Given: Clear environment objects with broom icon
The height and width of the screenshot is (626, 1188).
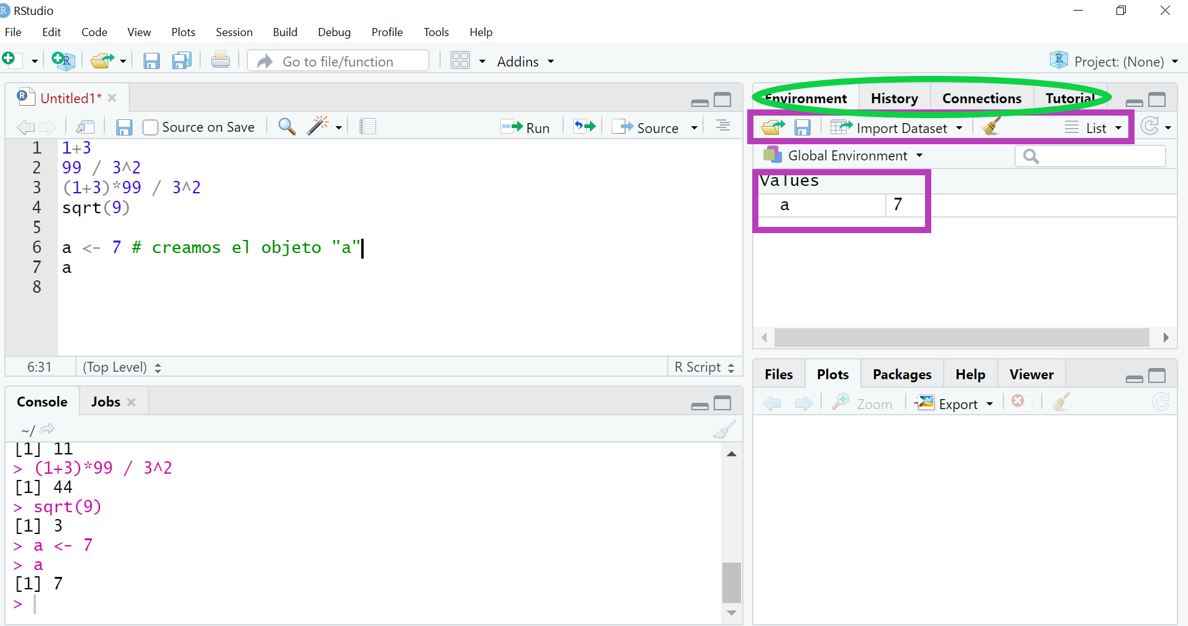Looking at the screenshot, I should pyautogui.click(x=992, y=127).
